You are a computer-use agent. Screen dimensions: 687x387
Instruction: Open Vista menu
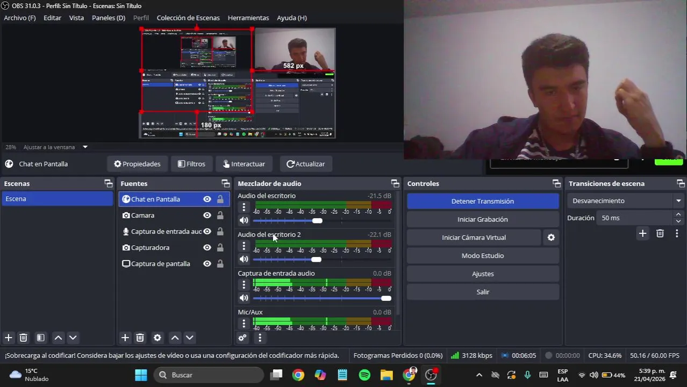point(76,18)
